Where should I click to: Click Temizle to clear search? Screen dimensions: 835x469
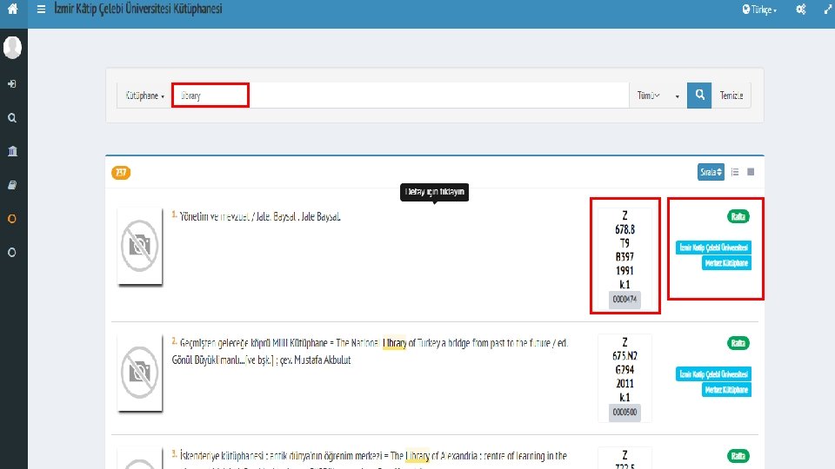tap(731, 96)
